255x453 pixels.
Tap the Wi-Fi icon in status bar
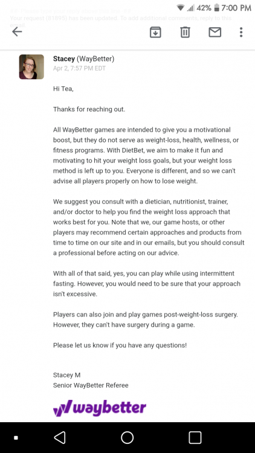click(181, 8)
